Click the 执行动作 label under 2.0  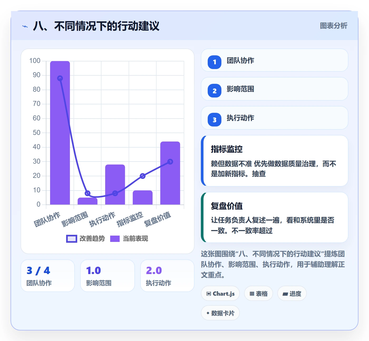(x=159, y=283)
